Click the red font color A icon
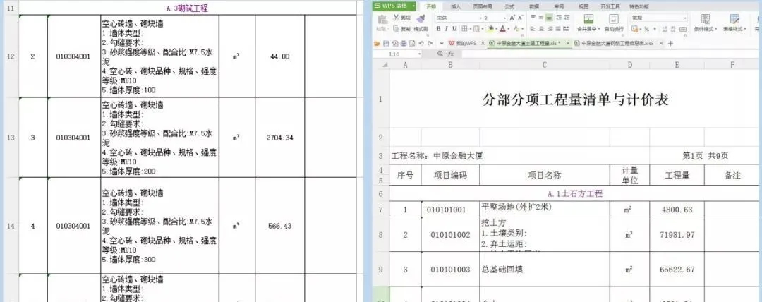The height and width of the screenshot is (302, 762). pyautogui.click(x=502, y=29)
